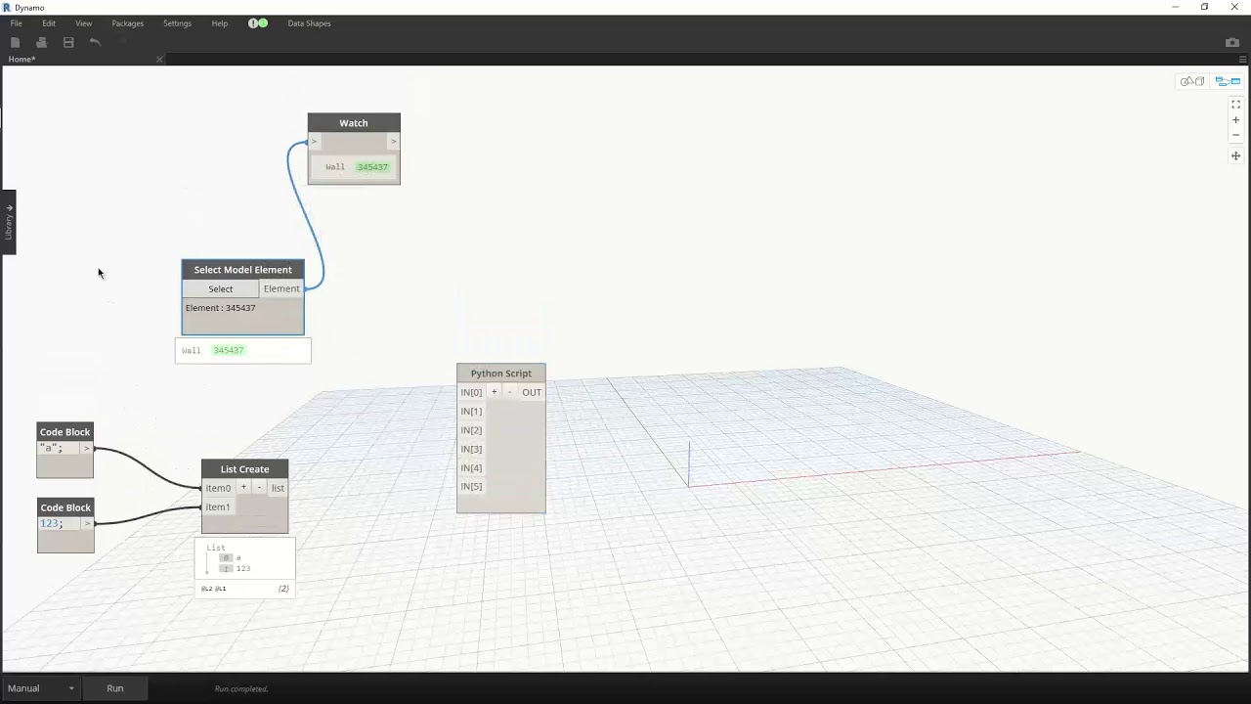The image size is (1251, 704).
Task: Zoom to fit the workspace
Action: tap(1235, 105)
